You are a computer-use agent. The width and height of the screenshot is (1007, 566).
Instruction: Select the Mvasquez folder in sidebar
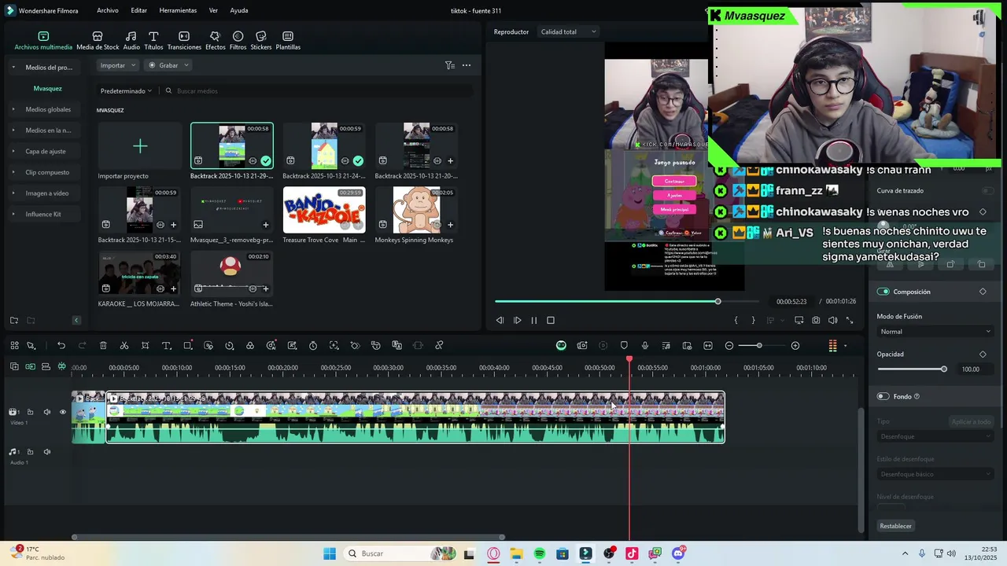click(x=47, y=88)
